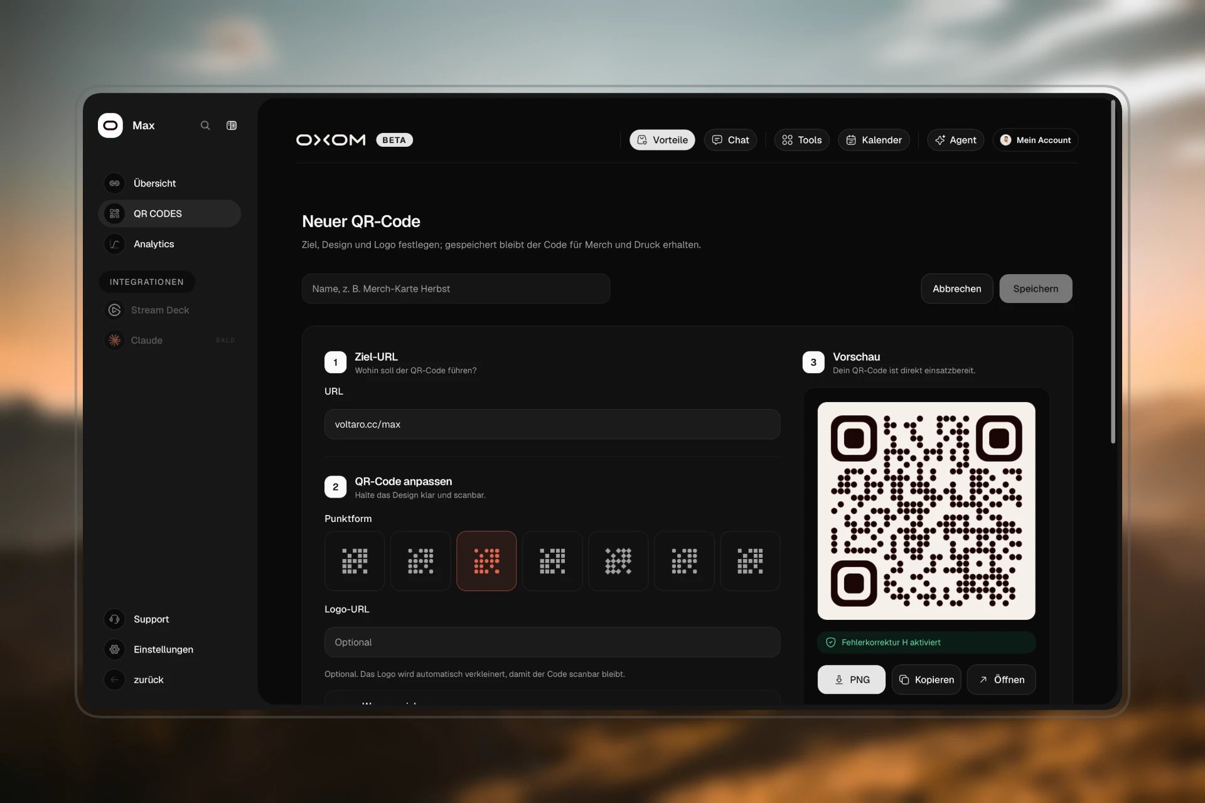Select QR CODES in the sidebar
This screenshot has width=1205, height=803.
169,213
